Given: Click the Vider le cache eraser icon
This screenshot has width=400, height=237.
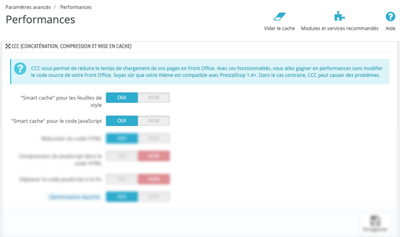Looking at the screenshot, I should [279, 17].
